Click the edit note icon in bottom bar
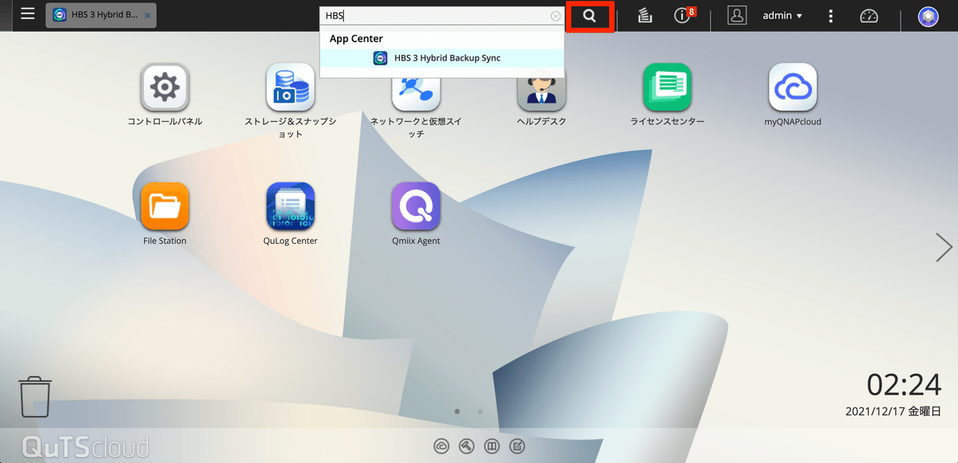The width and height of the screenshot is (958, 463). [517, 446]
